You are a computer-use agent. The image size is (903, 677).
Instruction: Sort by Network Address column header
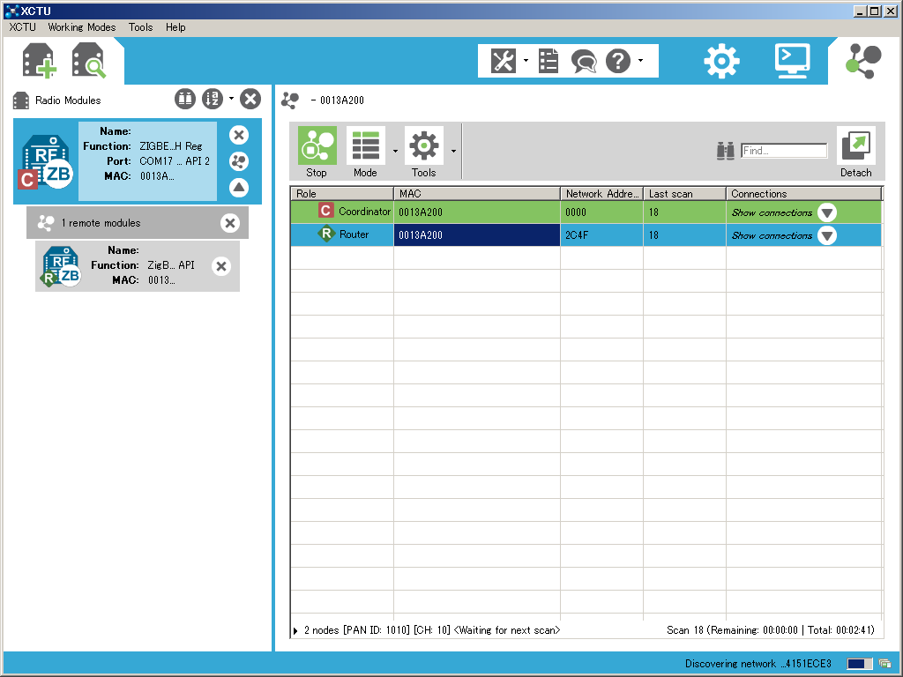pyautogui.click(x=601, y=194)
